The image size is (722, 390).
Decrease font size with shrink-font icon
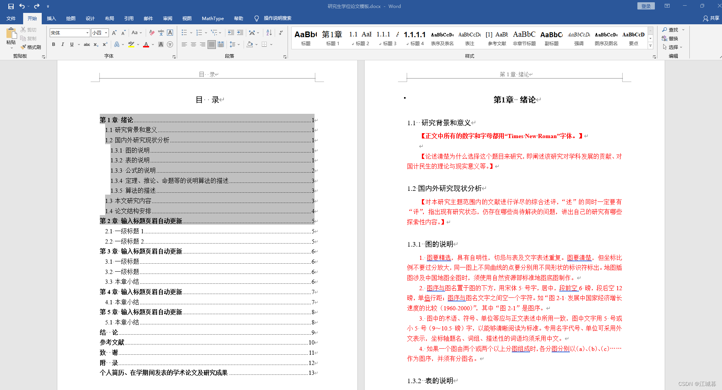tap(123, 33)
